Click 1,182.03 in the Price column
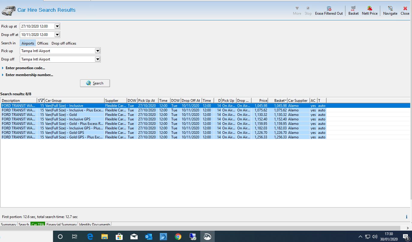This screenshot has height=242, width=412. click(261, 128)
